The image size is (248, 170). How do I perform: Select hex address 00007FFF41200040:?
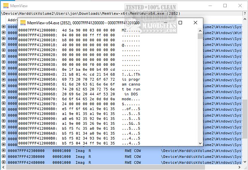(x=38, y=69)
